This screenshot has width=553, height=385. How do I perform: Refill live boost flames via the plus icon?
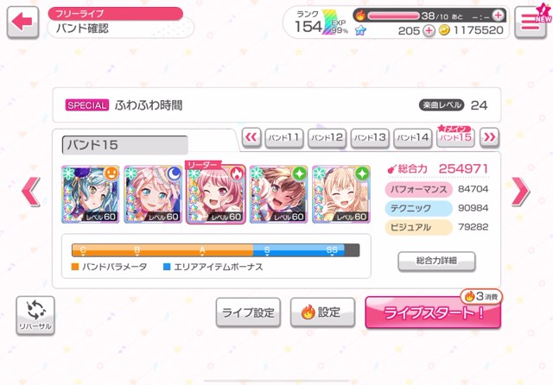[498, 16]
